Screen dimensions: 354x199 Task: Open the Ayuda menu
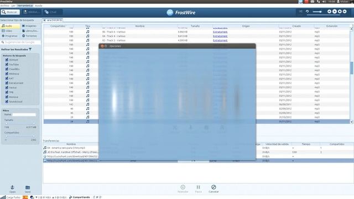point(39,6)
